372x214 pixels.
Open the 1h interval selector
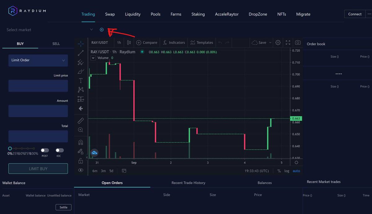(x=119, y=43)
